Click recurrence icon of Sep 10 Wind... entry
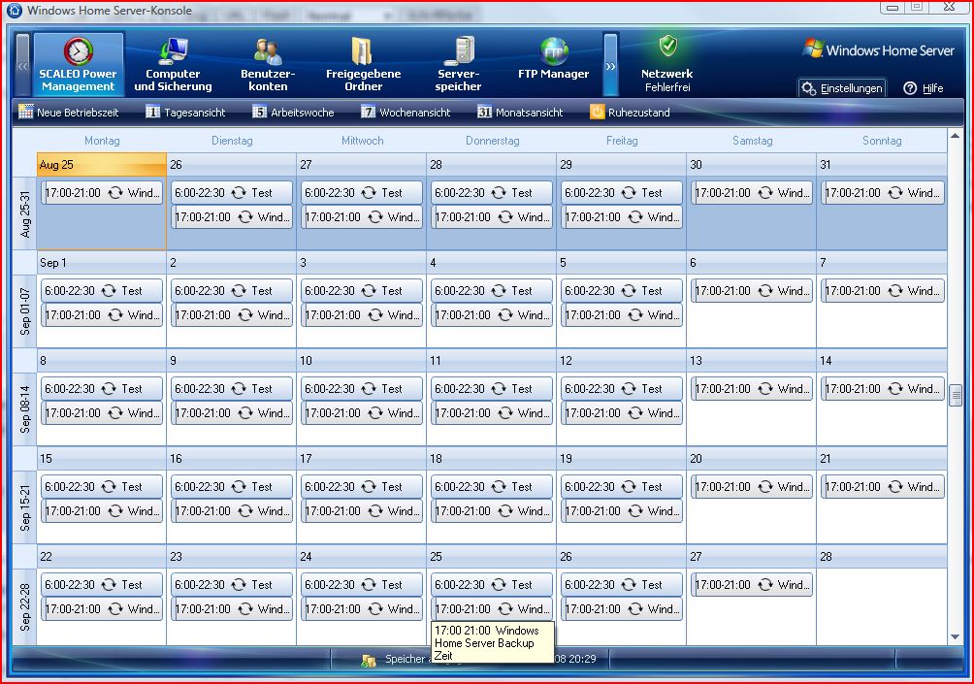 click(375, 412)
